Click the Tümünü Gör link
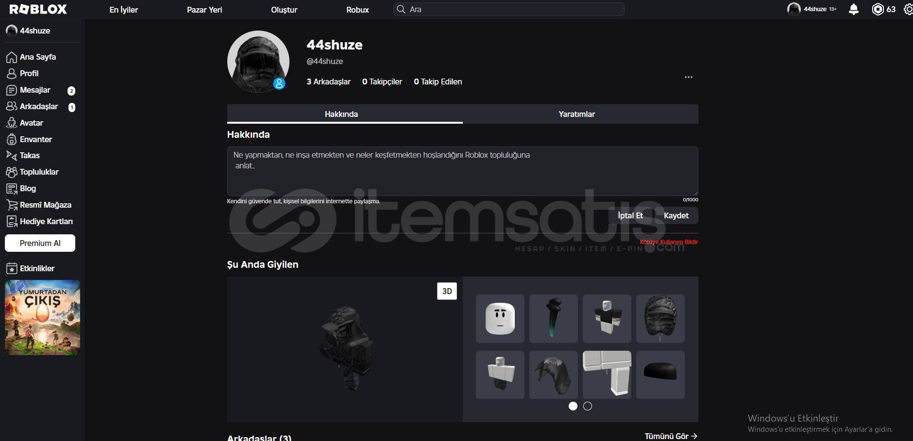Screen dimensions: 913x441 click(671, 436)
